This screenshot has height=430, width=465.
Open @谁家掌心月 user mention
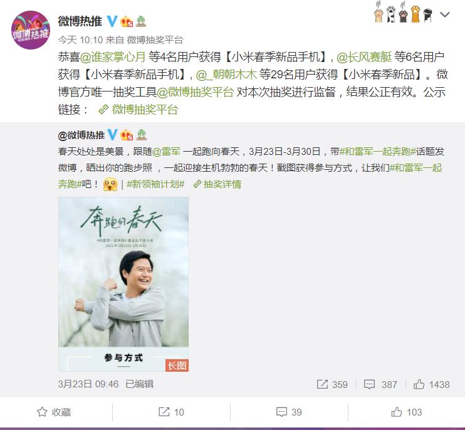coord(113,56)
